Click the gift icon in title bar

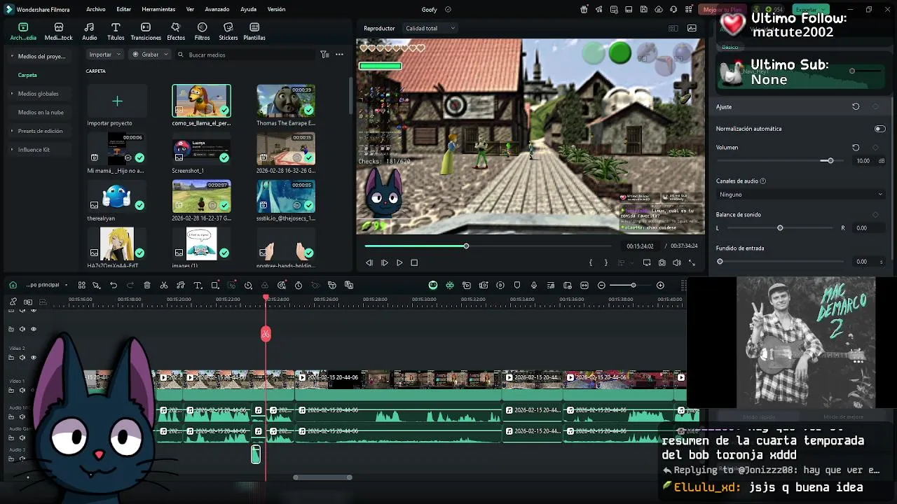point(584,10)
